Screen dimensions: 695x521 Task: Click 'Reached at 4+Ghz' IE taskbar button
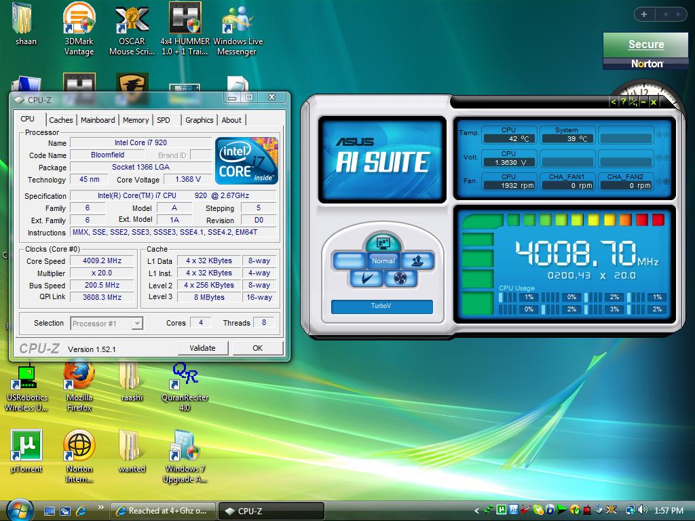tap(162, 511)
